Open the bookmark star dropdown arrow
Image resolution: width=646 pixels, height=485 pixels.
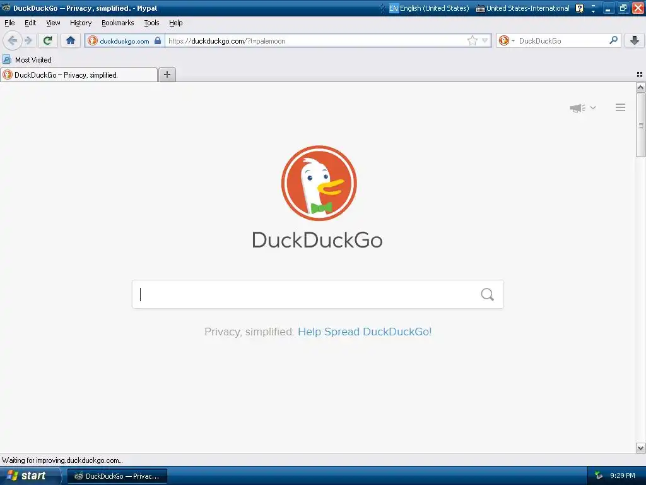[485, 40]
